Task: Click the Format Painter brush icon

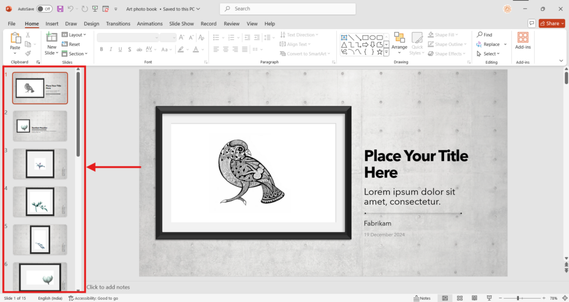Action: point(28,54)
